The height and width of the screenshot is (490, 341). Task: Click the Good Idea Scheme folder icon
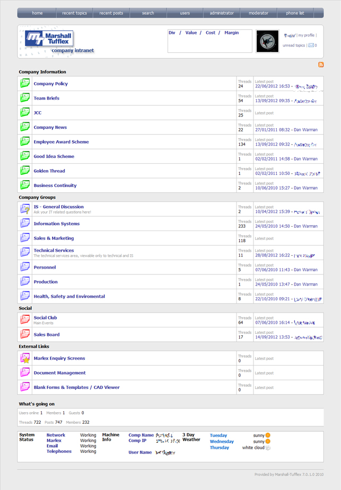pos(25,156)
